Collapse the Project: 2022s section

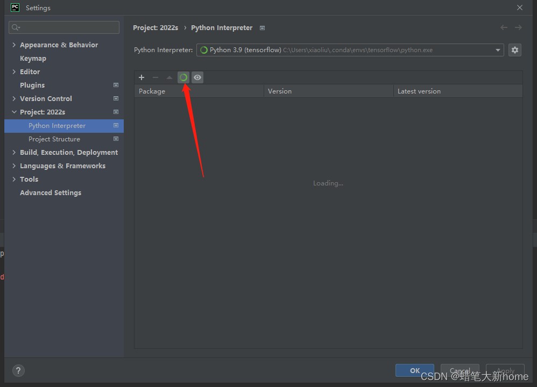point(14,112)
